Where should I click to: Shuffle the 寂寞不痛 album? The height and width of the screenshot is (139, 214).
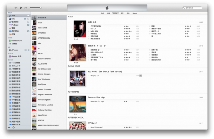101,46
